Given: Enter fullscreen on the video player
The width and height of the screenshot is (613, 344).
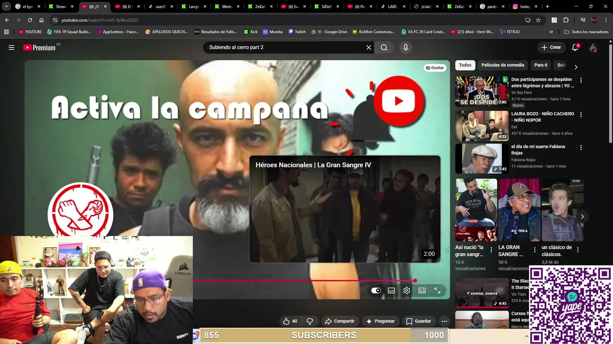Looking at the screenshot, I should (437, 290).
